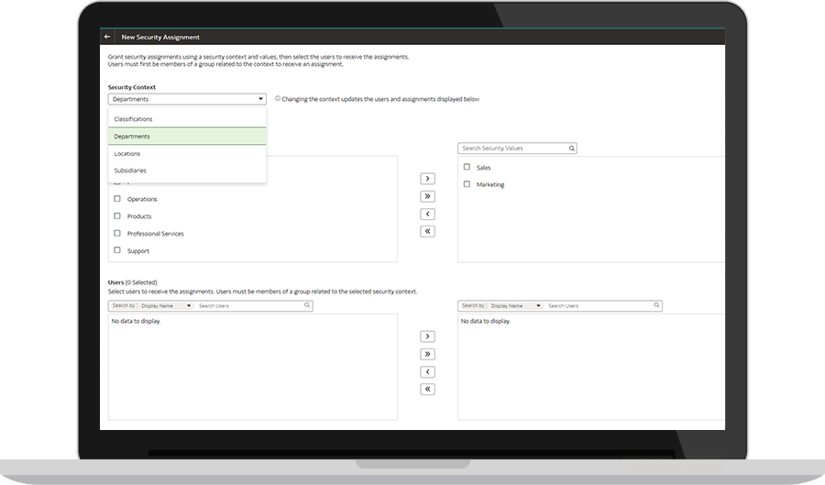Select the Sales checkbox

coord(467,167)
